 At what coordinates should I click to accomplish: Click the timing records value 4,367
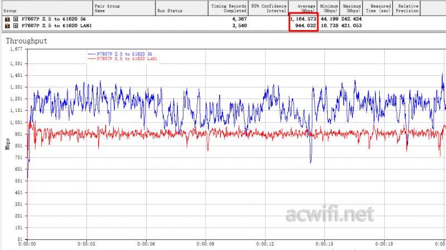pyautogui.click(x=239, y=19)
